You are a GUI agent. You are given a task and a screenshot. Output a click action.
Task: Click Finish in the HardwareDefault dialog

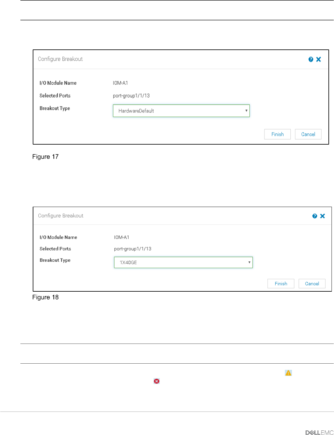(x=277, y=134)
